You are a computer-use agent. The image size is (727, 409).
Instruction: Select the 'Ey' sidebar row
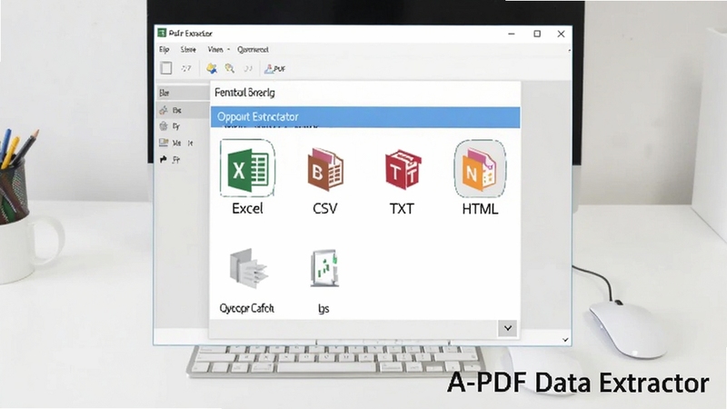click(x=183, y=126)
